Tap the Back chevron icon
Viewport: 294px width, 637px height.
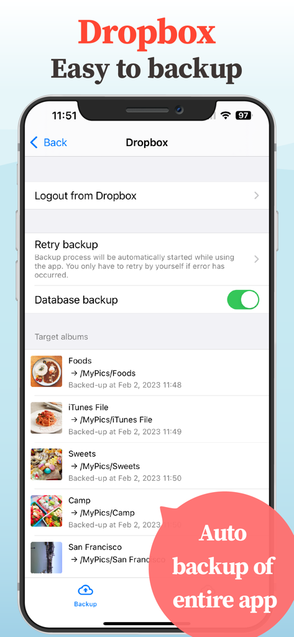tap(34, 142)
